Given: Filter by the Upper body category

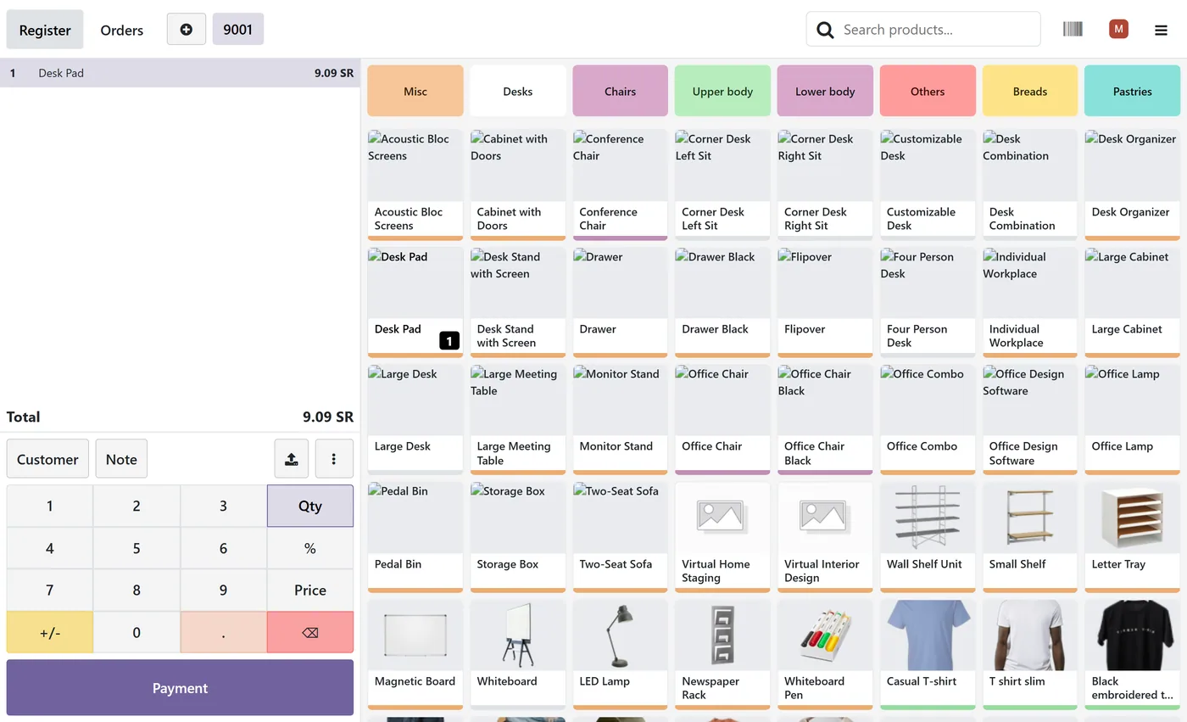Looking at the screenshot, I should pyautogui.click(x=722, y=91).
